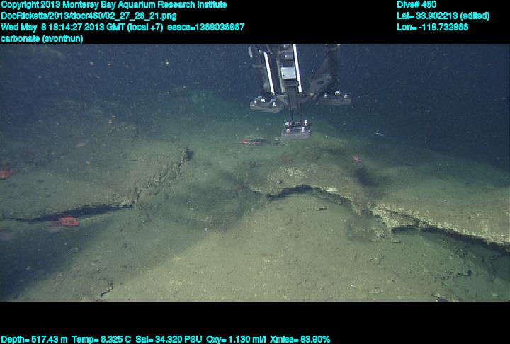Click the DocRicketts file path text
510x344 pixels.
click(x=89, y=16)
